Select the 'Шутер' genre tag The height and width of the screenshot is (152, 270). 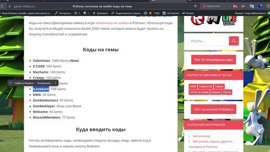click(227, 92)
